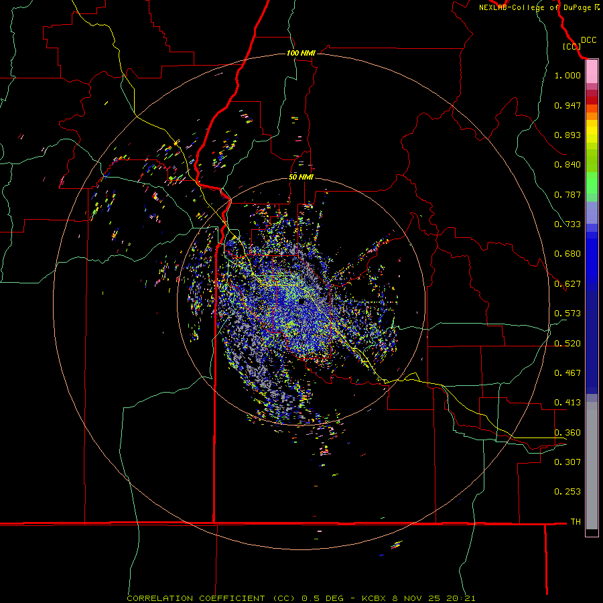
Task: Select the 0.253 scale value
Action: click(567, 492)
